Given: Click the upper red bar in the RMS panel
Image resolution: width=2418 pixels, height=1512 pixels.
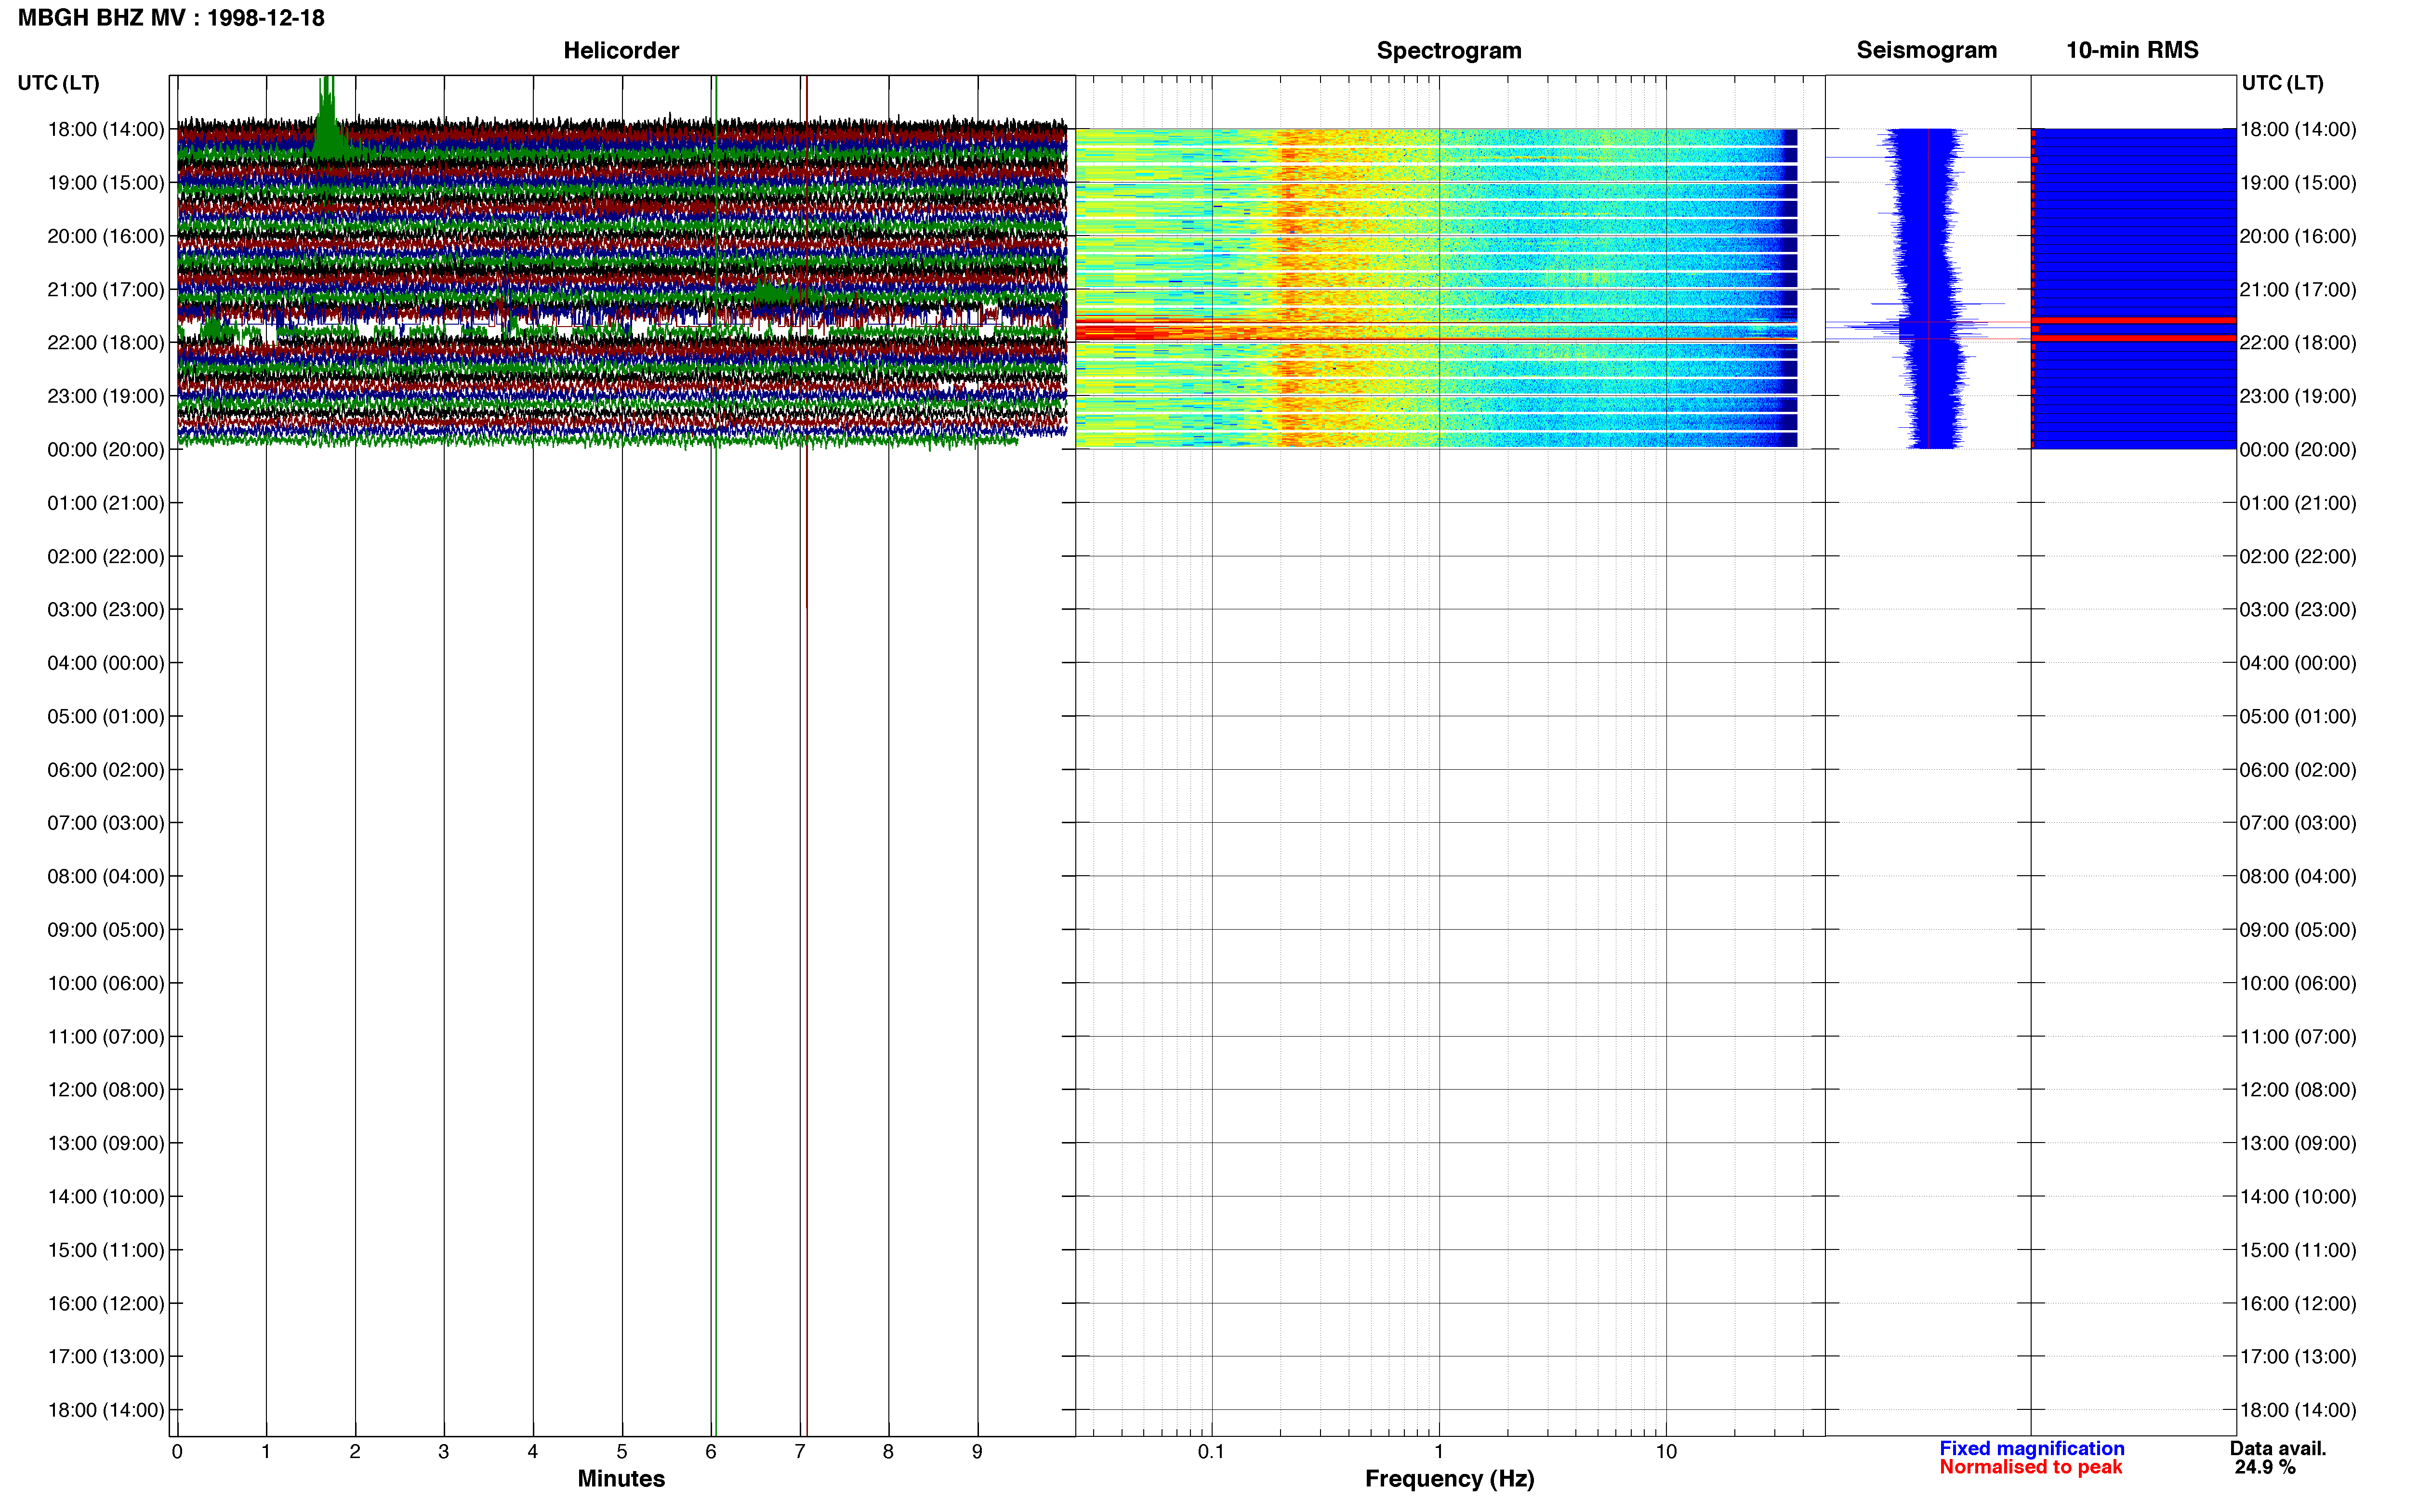Looking at the screenshot, I should pos(2134,321).
